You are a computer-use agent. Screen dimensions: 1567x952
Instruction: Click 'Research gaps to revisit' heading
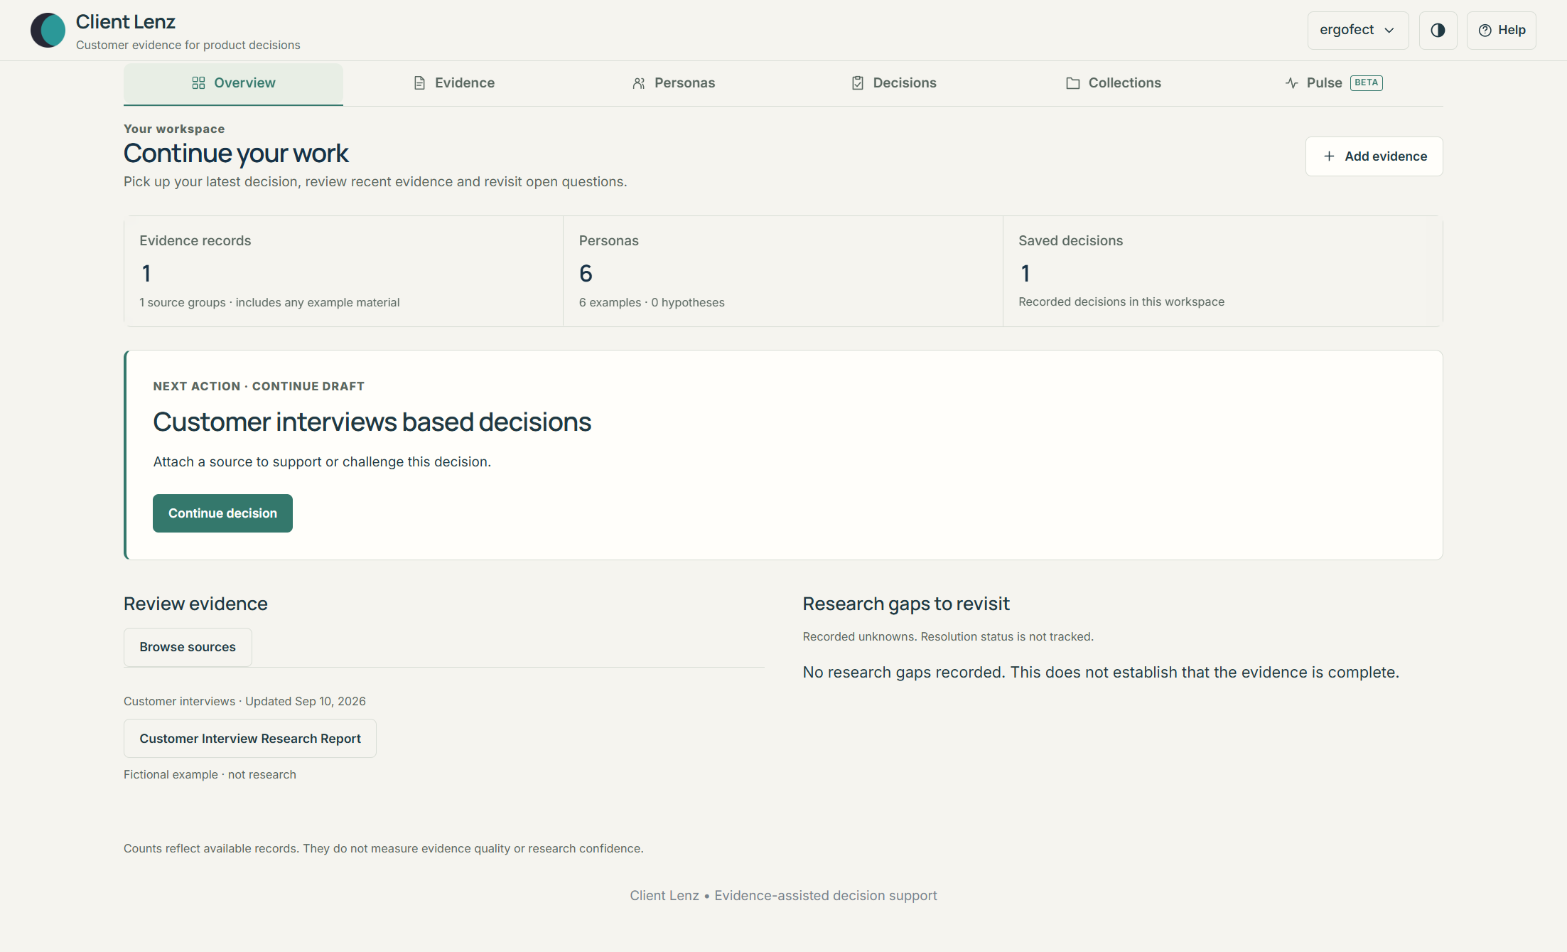pos(905,604)
